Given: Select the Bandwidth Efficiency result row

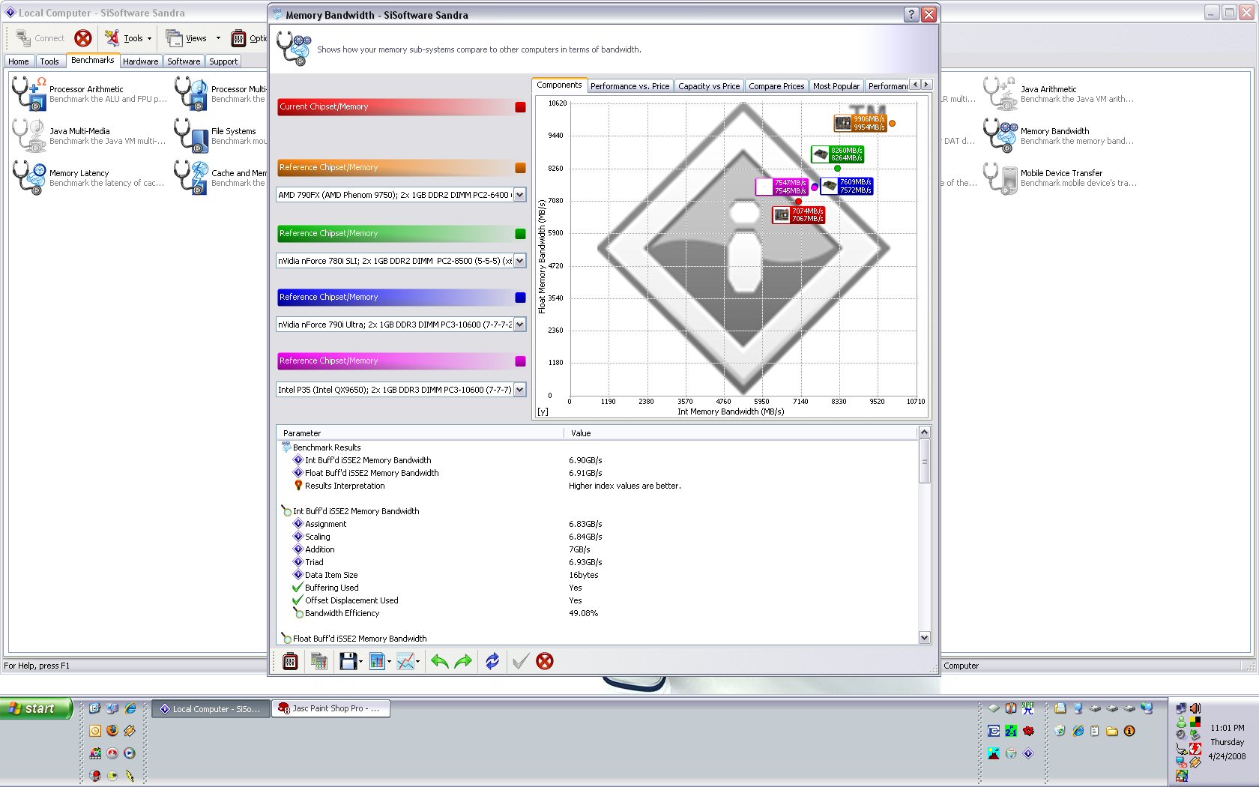Looking at the screenshot, I should point(598,613).
